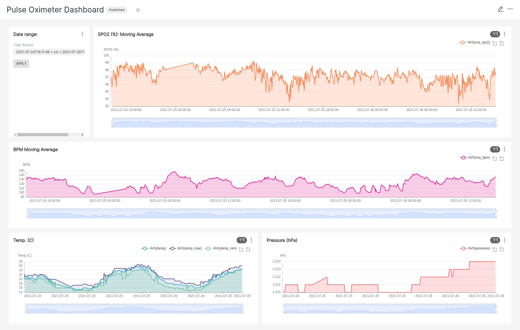Click the 'SPO2 (%): Moving Average' chart title
520x330 pixels.
pos(126,34)
